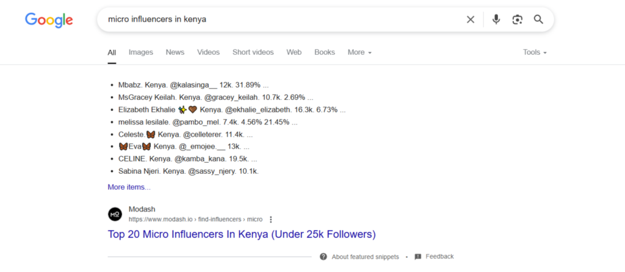Select the Celeste @celleterer list line
Viewport: 625px width, 272px height.
coord(186,134)
